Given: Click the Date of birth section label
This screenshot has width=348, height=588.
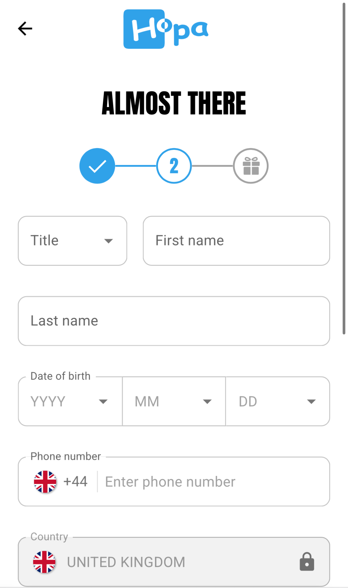Looking at the screenshot, I should click(60, 376).
